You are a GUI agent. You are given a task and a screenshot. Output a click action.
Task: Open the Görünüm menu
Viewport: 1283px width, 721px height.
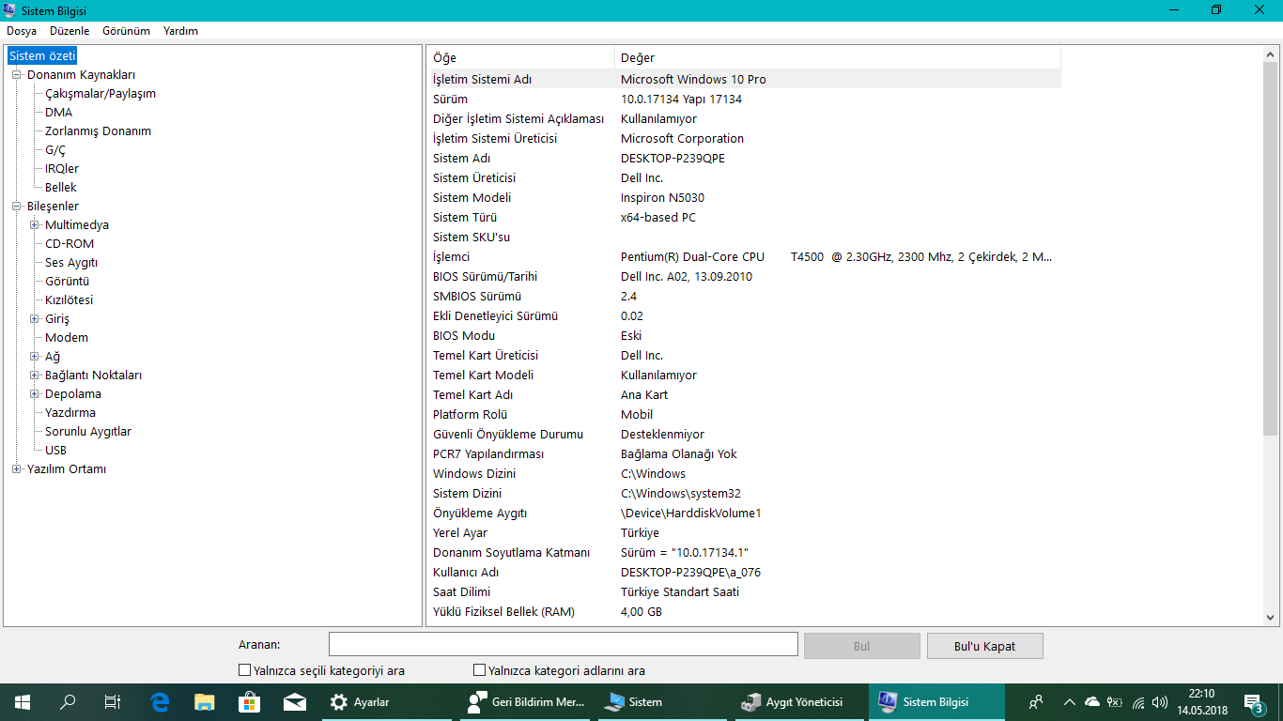(x=126, y=31)
